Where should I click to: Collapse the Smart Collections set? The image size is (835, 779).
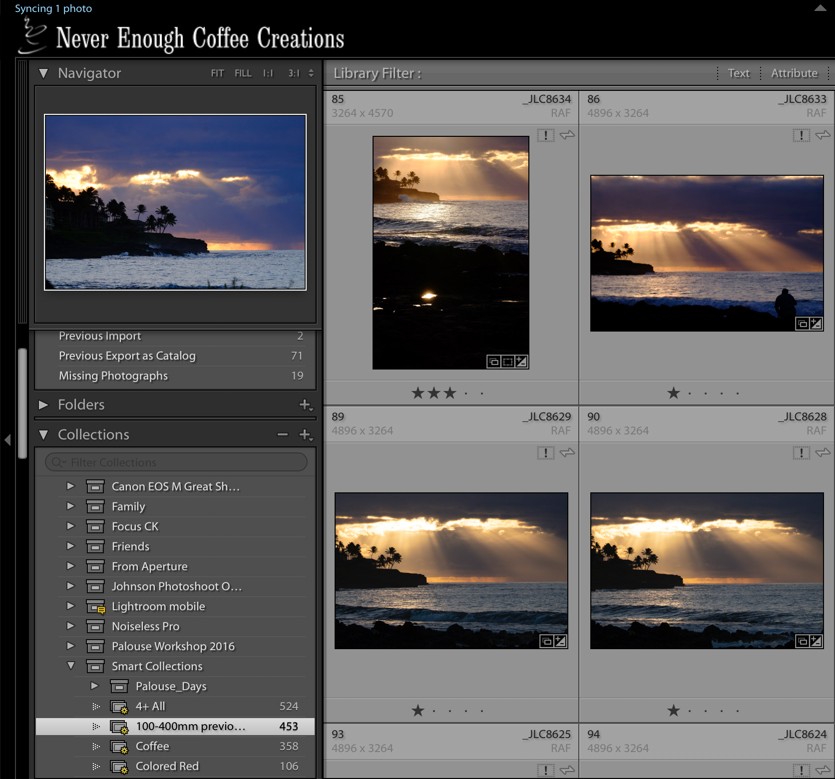click(x=71, y=666)
